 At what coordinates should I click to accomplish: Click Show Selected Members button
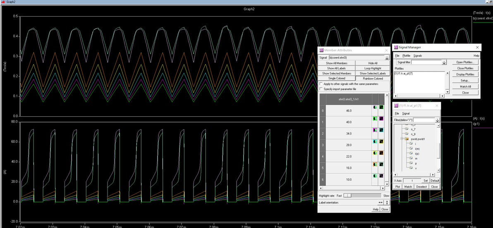336,73
